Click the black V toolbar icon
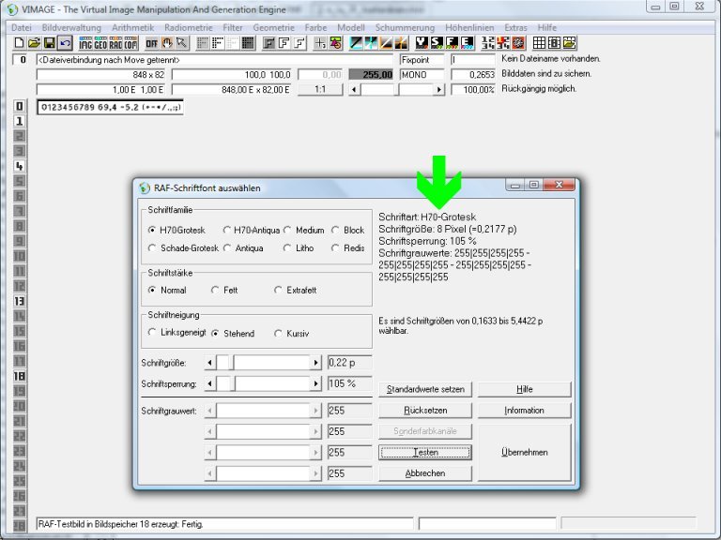Viewport: 721px width, 540px height. [x=422, y=43]
